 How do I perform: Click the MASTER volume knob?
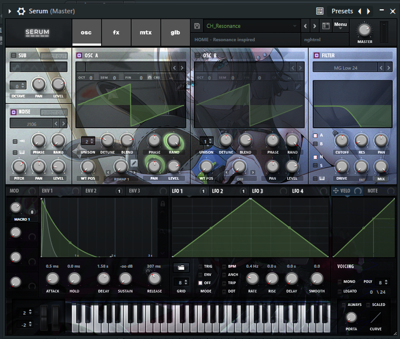[365, 30]
